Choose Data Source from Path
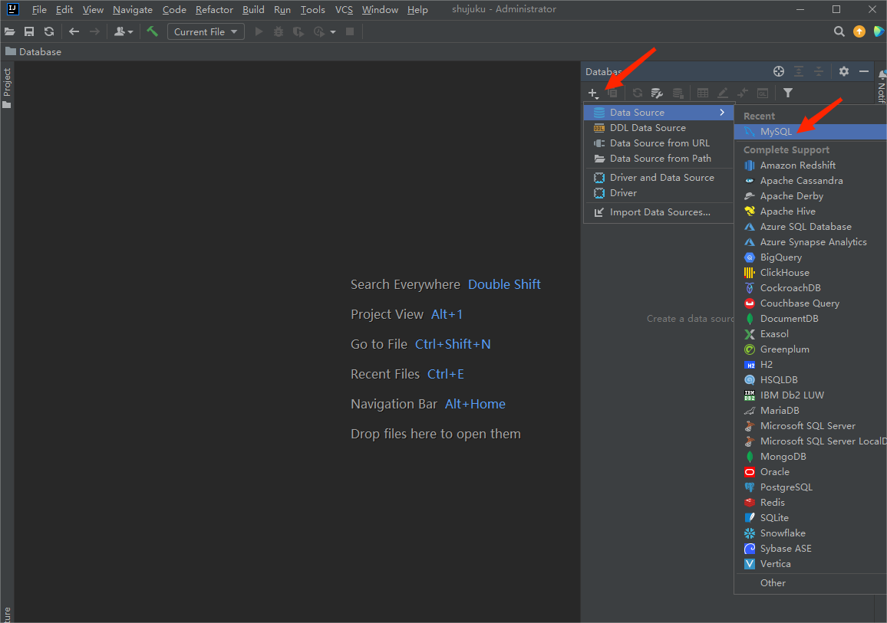 (659, 158)
